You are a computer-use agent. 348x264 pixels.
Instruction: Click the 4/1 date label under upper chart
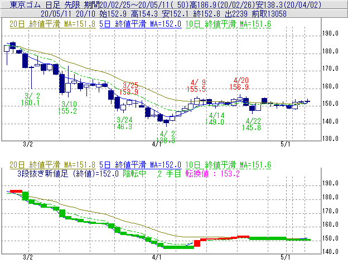click(157, 144)
